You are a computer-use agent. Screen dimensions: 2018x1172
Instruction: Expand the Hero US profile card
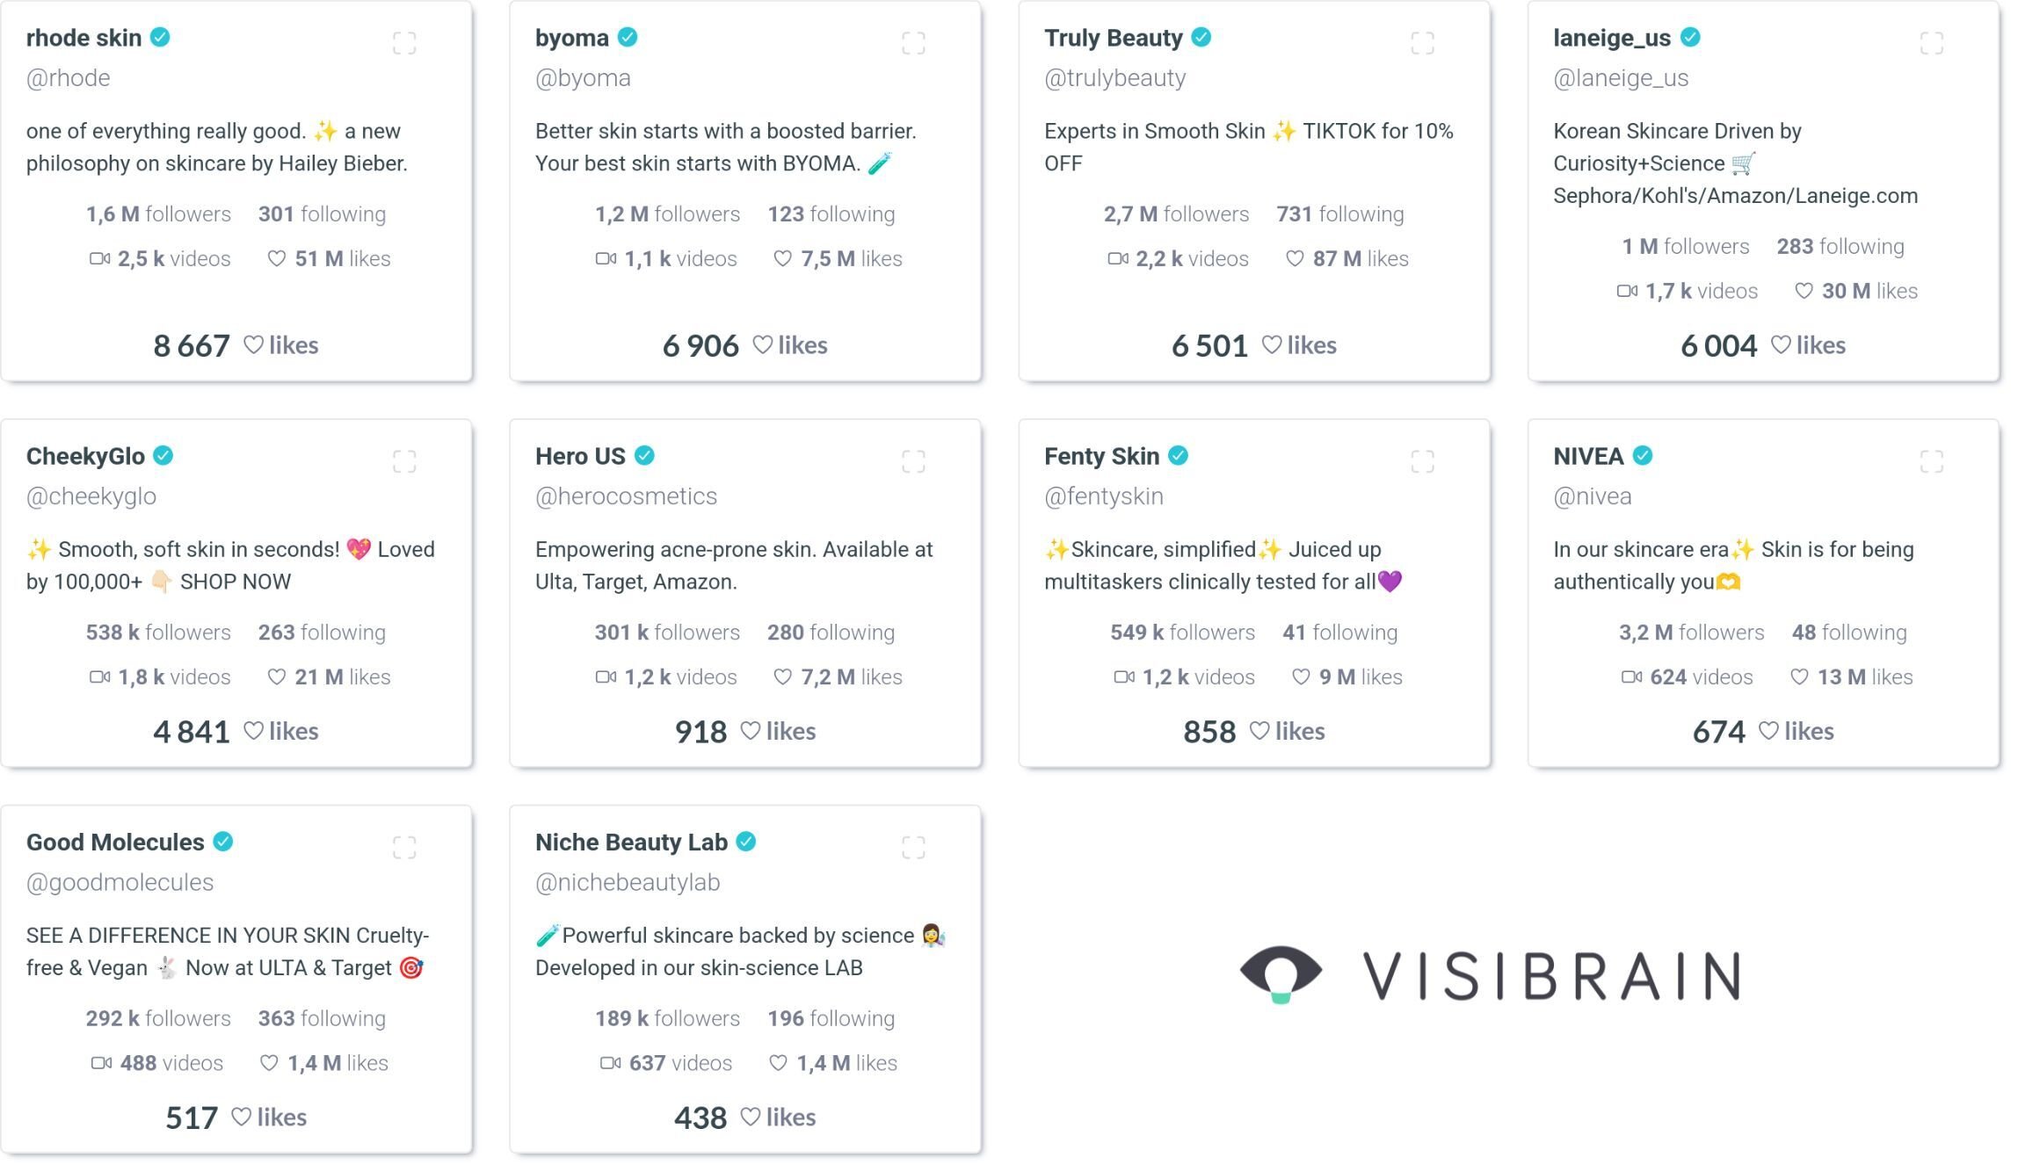pos(913,461)
